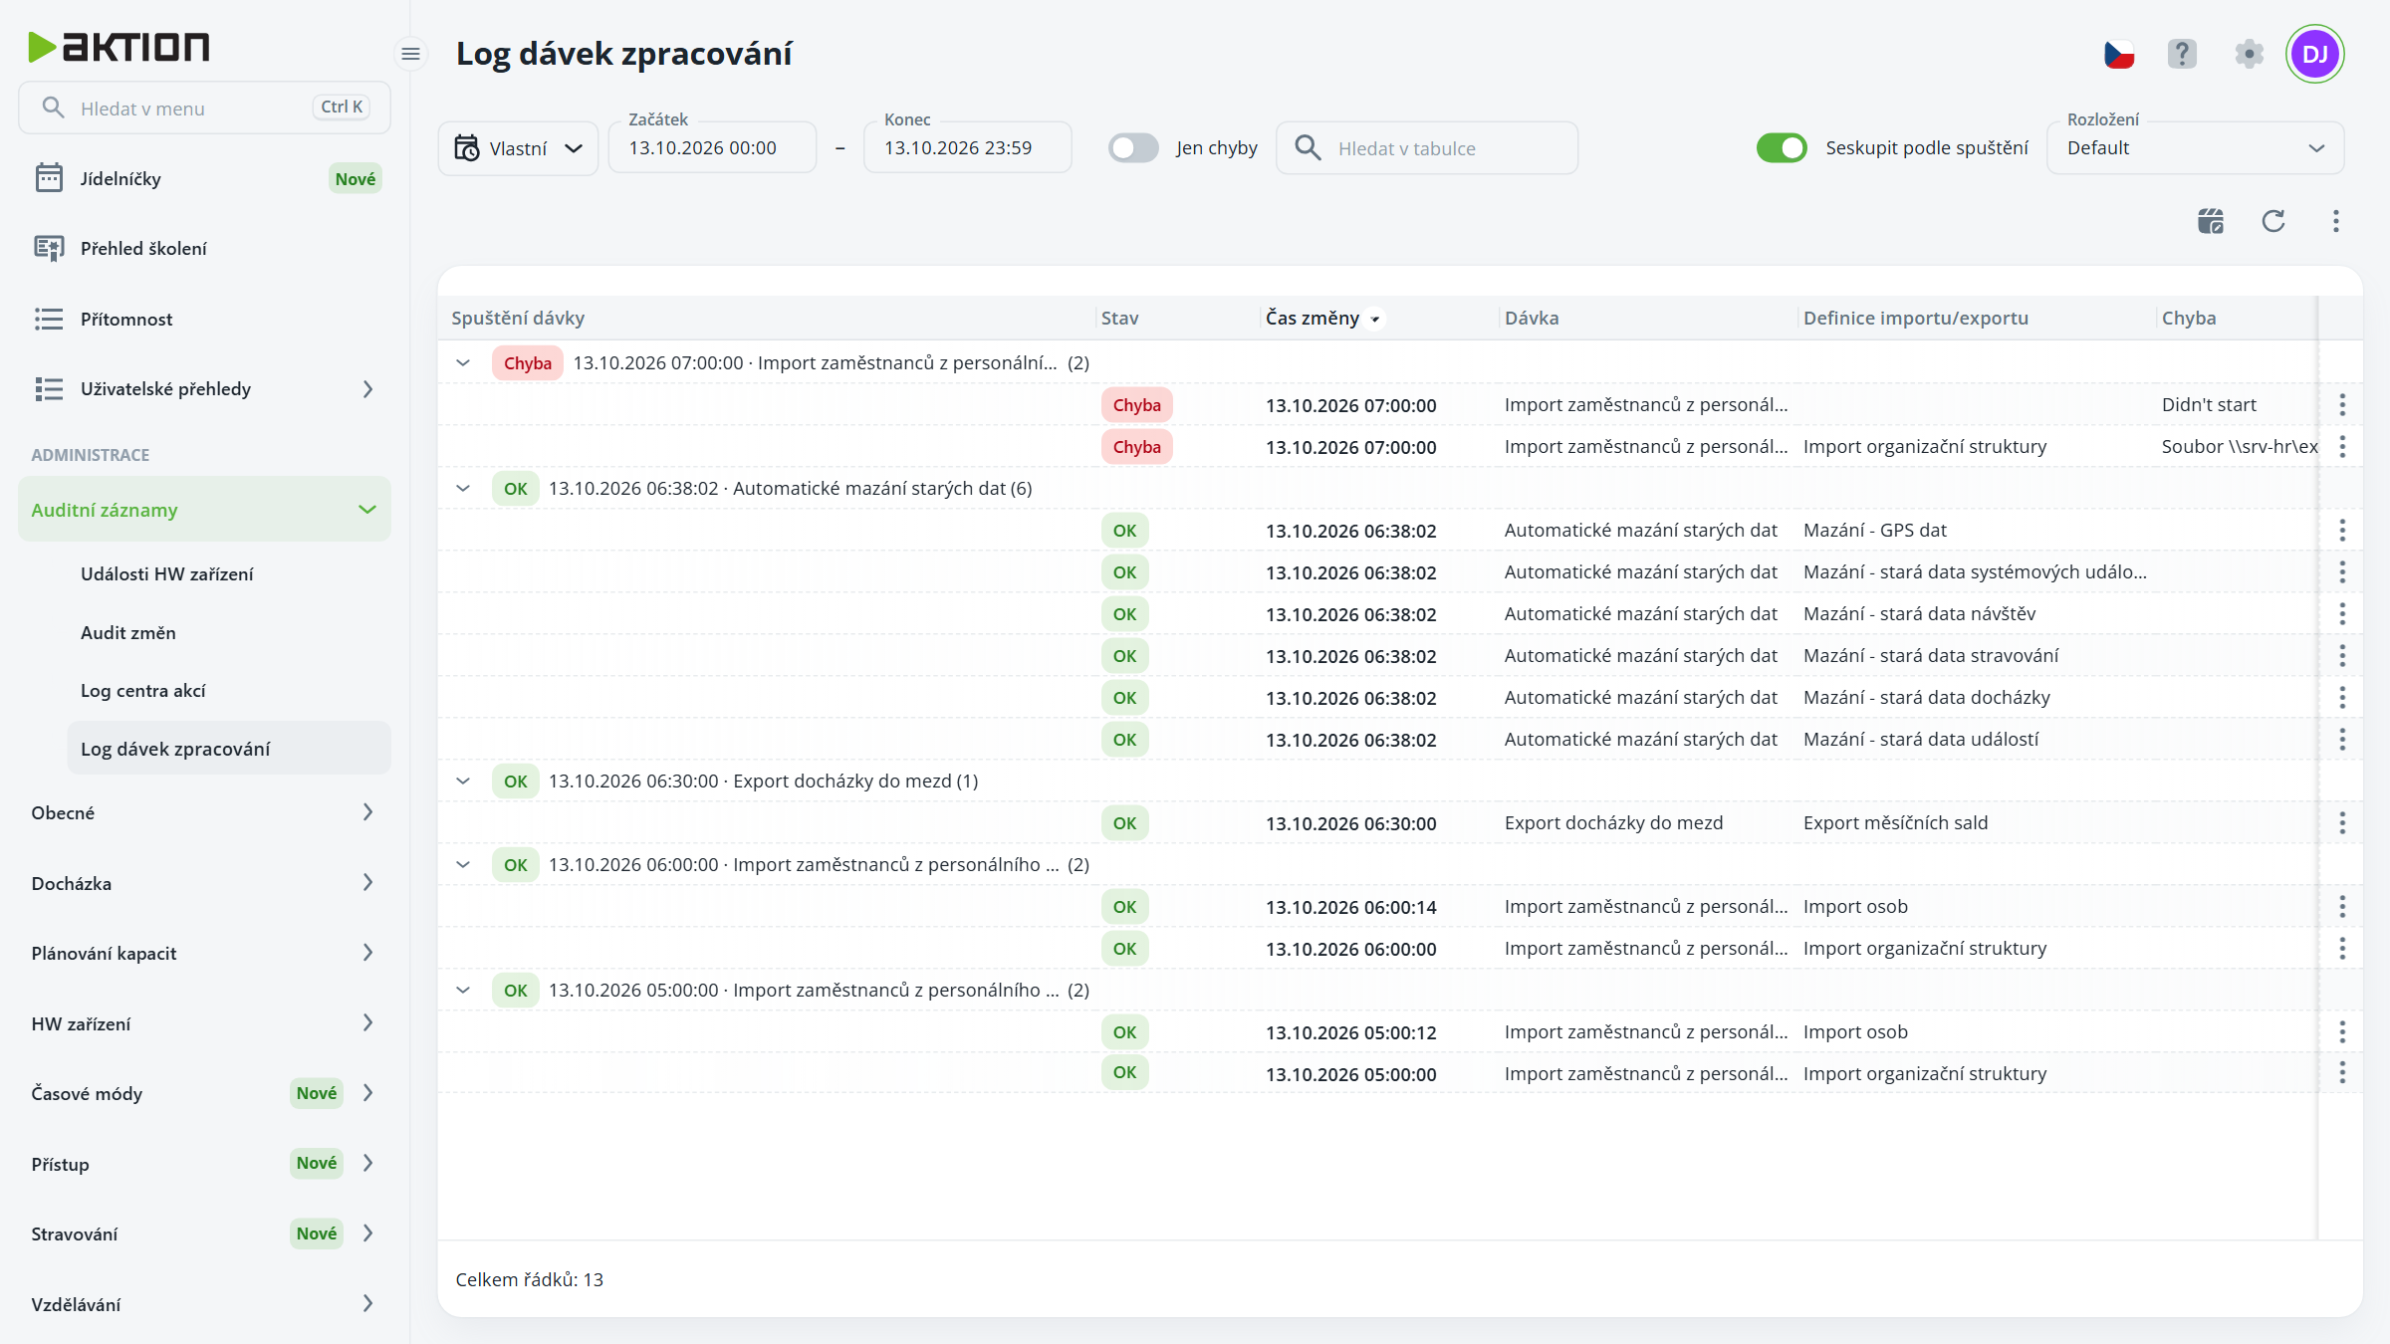Open the DJ user avatar menu
This screenshot has width=2390, height=1344.
(2315, 54)
